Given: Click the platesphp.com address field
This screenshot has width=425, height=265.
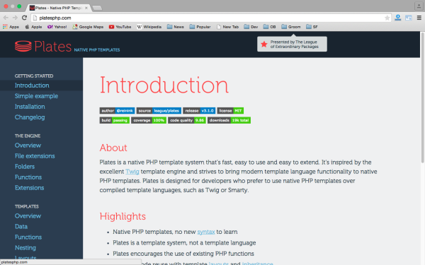Looking at the screenshot, I should tap(211, 18).
